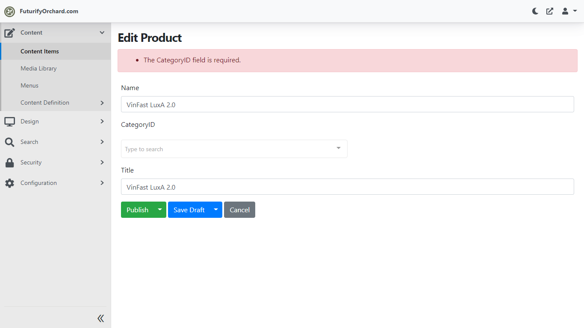Open the Publish split-button dropdown arrow
The width and height of the screenshot is (584, 328).
coord(160,210)
